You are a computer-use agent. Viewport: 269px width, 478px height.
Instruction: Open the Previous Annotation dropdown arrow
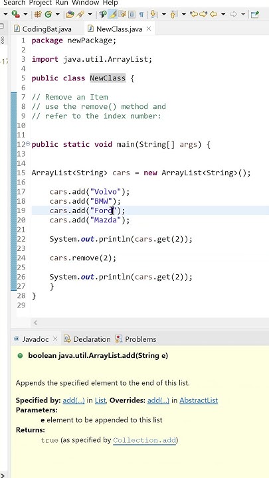[183, 14]
